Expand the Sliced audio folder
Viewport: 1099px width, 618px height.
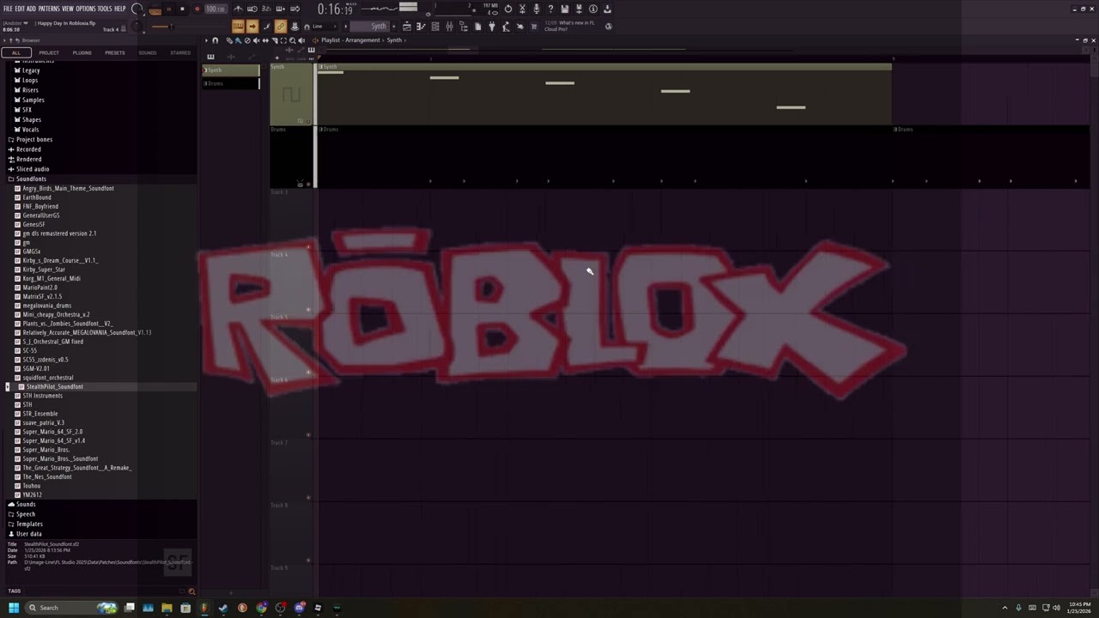[33, 169]
